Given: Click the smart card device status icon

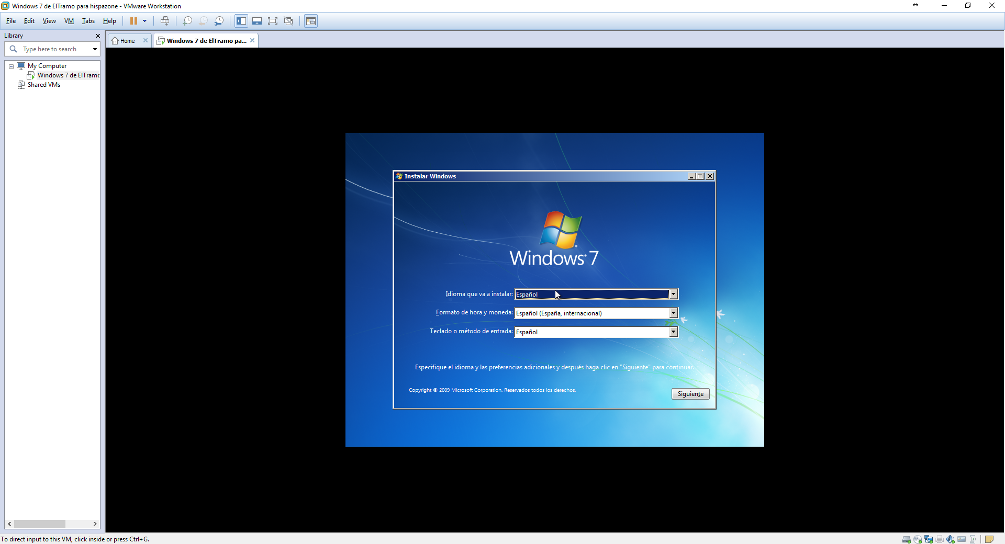Looking at the screenshot, I should (x=961, y=539).
